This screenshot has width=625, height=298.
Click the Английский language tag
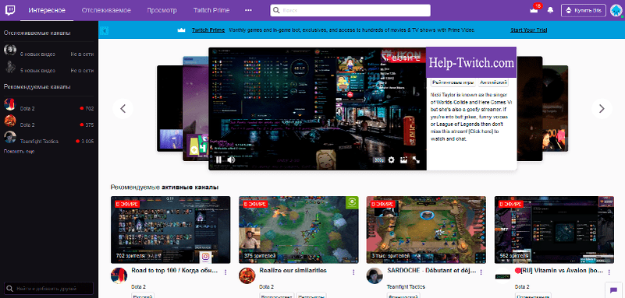493,82
